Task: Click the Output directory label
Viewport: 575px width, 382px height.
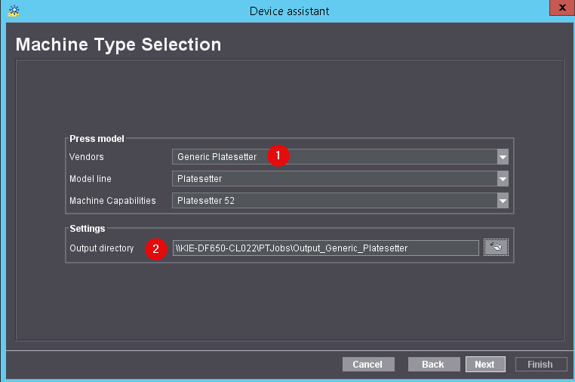Action: click(101, 248)
